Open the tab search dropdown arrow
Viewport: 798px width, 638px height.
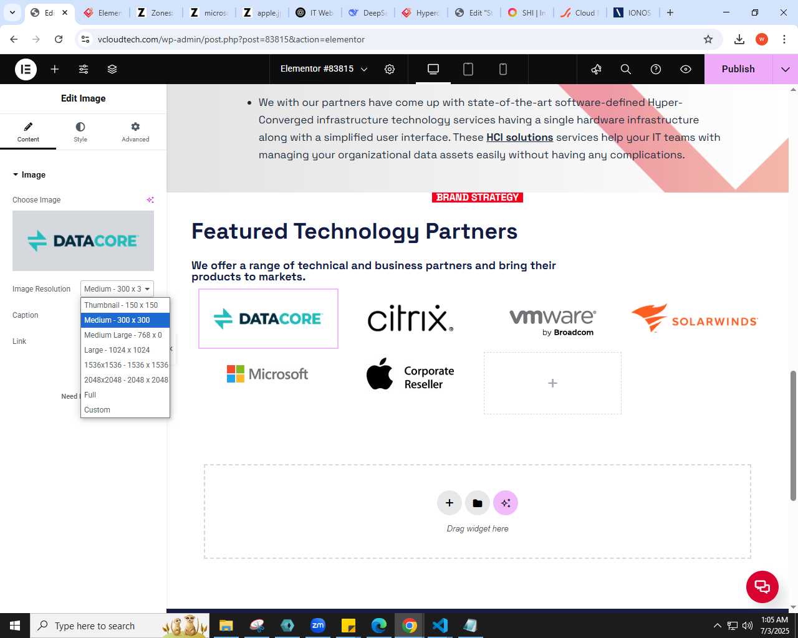(x=12, y=12)
